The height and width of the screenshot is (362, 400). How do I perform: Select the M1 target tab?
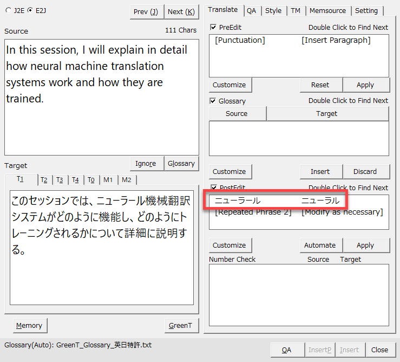pos(108,180)
